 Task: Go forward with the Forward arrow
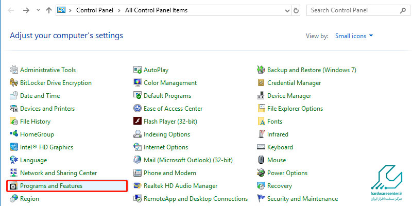coord(26,10)
